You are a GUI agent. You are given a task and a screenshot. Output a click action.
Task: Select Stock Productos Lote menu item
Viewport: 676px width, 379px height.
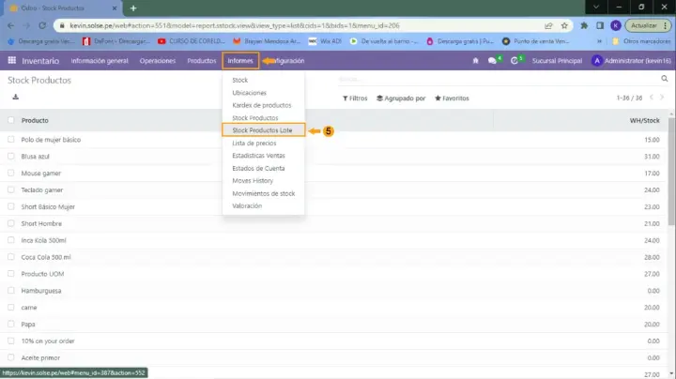click(262, 130)
